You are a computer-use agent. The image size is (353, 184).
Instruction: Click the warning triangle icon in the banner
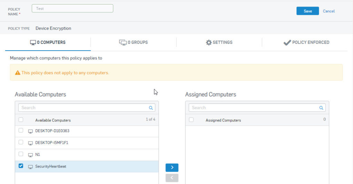(18, 73)
